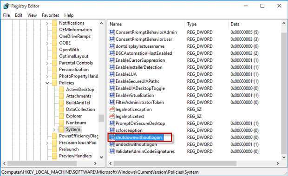Viewport: 288px width, 176px height.
Task: Click the EnableInstallerDetection DWORD icon
Action: click(111, 67)
